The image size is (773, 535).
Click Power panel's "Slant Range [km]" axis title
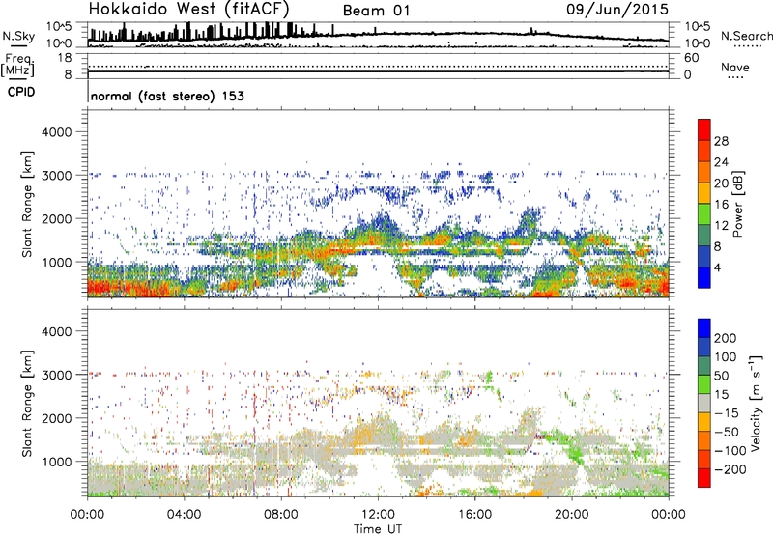(27, 204)
